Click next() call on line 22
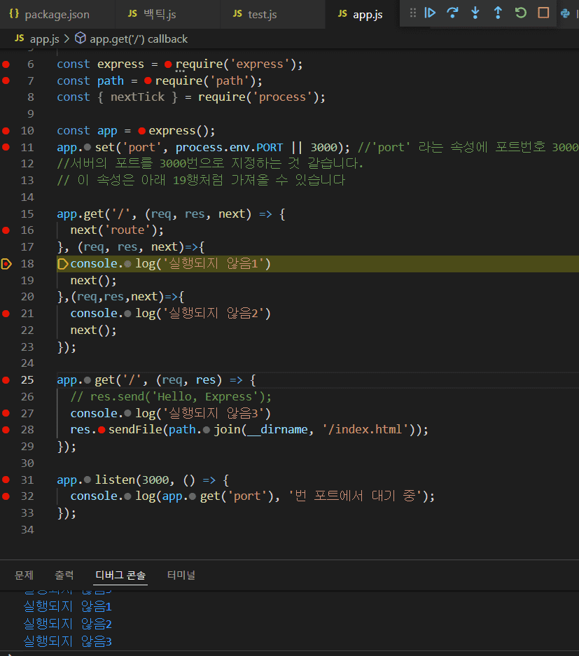Image resolution: width=579 pixels, height=656 pixels. coord(93,330)
